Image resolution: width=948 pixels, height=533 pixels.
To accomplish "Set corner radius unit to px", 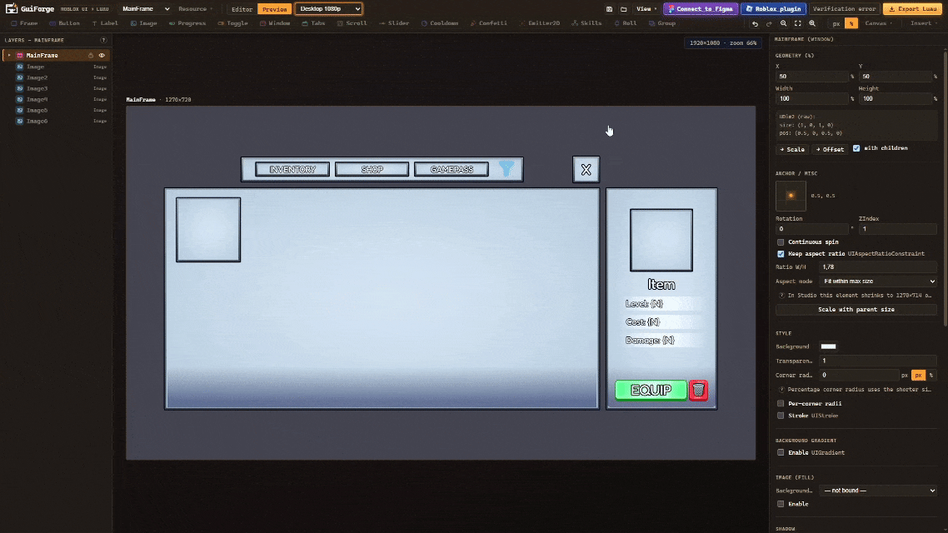I will [x=918, y=376].
